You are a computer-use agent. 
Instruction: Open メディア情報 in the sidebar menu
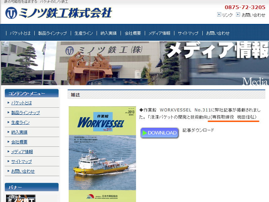pyautogui.click(x=22, y=152)
